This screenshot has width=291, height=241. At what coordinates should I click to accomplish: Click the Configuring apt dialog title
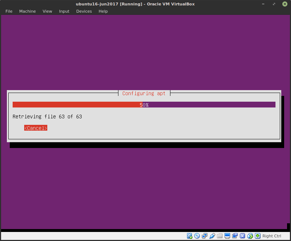tap(144, 93)
